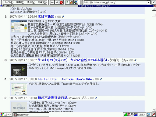Open the 編集(E) menu
This screenshot has width=156, height=117.
tap(20, 2)
